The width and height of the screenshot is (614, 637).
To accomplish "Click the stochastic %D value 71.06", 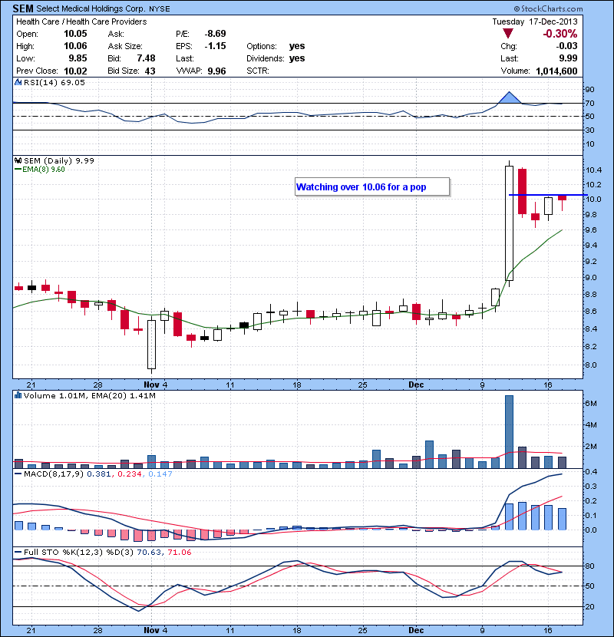I will (x=179, y=552).
